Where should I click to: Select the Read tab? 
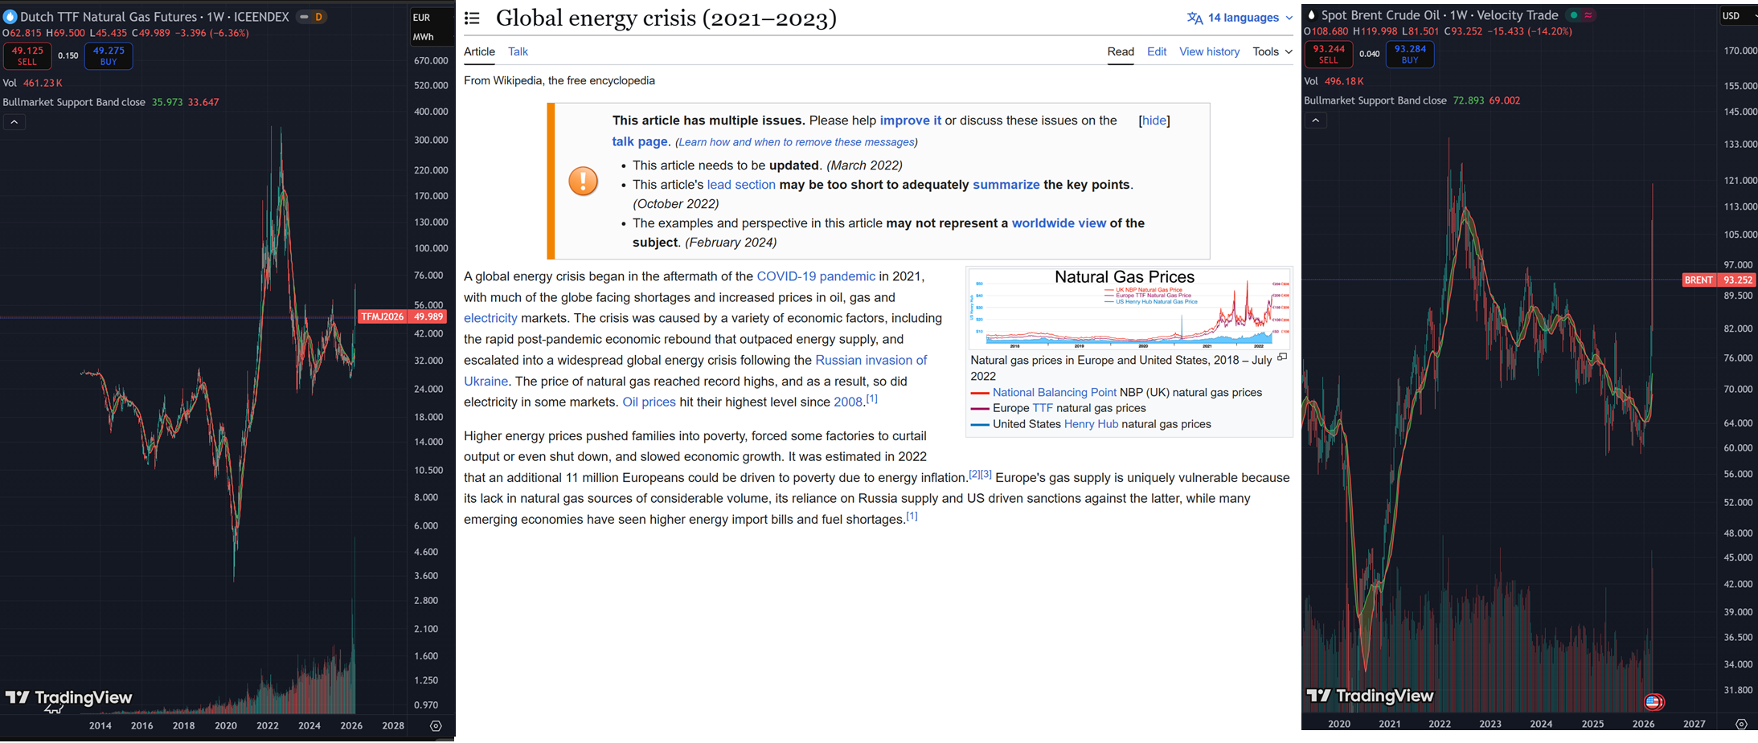pyautogui.click(x=1121, y=51)
